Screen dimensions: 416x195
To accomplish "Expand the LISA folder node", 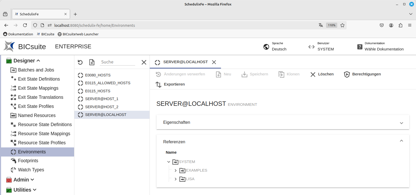I will click(x=175, y=179).
